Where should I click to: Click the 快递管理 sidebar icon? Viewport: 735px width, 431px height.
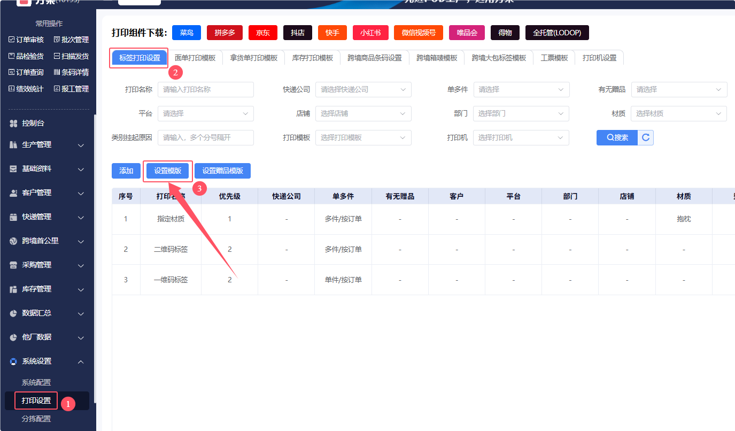point(14,217)
